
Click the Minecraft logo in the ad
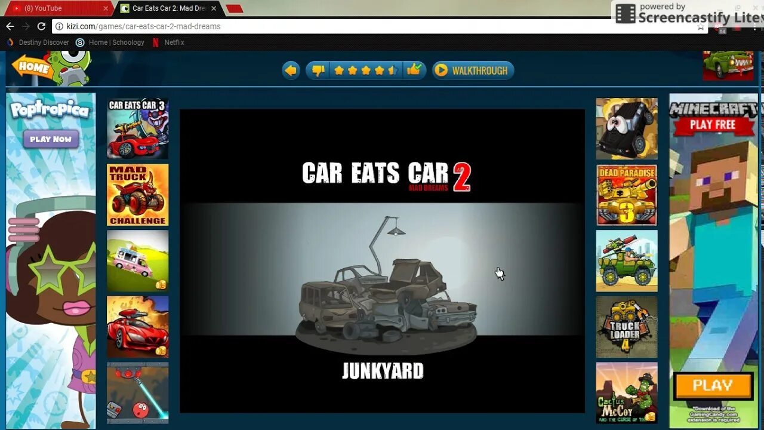pos(714,109)
